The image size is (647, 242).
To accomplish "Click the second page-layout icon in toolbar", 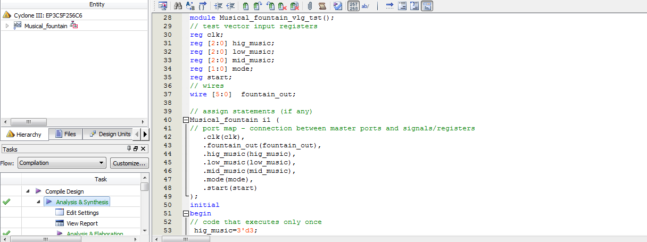I will point(416,6).
